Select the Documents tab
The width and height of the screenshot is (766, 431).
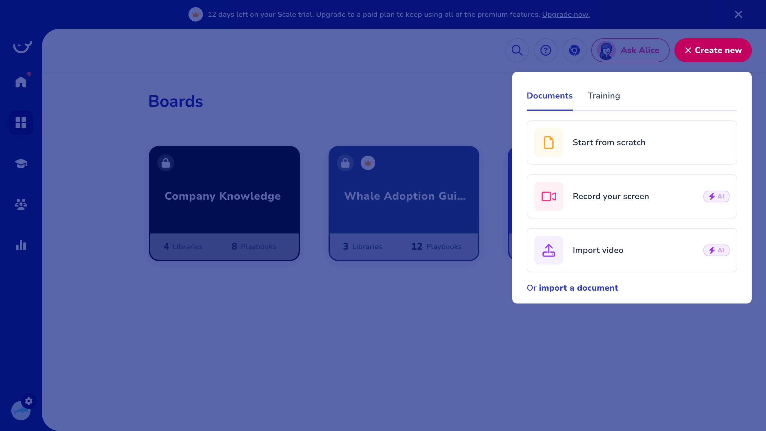coord(549,96)
